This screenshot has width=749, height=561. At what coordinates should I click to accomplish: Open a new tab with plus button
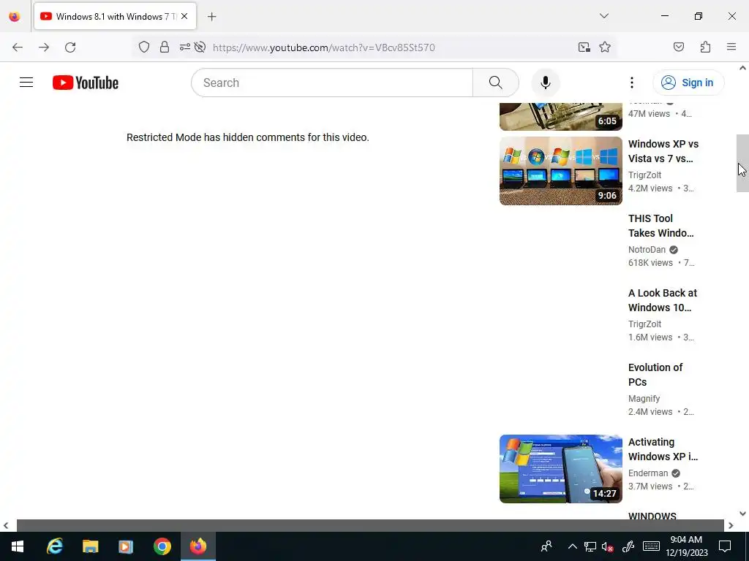[211, 17]
